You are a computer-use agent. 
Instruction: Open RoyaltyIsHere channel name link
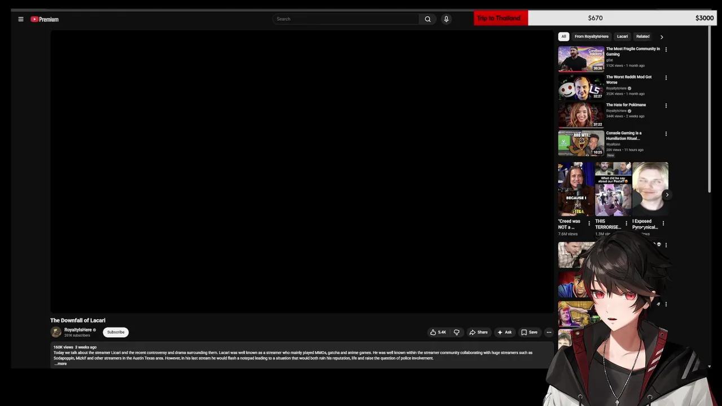pyautogui.click(x=78, y=330)
